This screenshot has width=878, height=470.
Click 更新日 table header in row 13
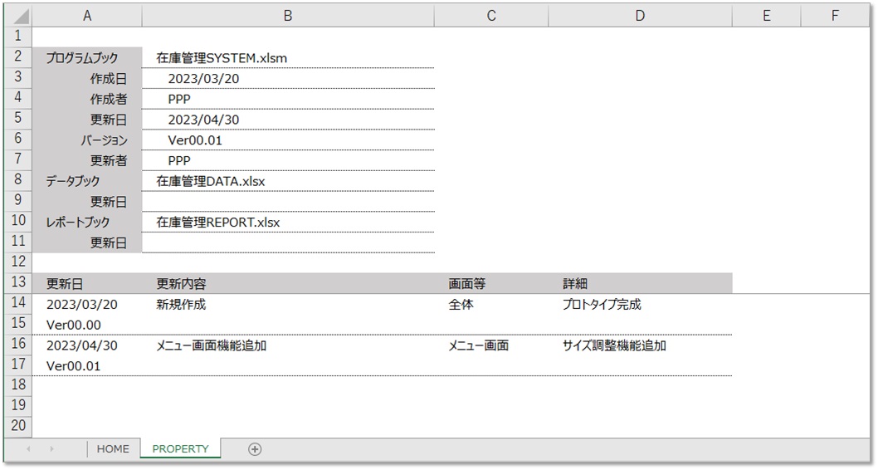tap(87, 283)
